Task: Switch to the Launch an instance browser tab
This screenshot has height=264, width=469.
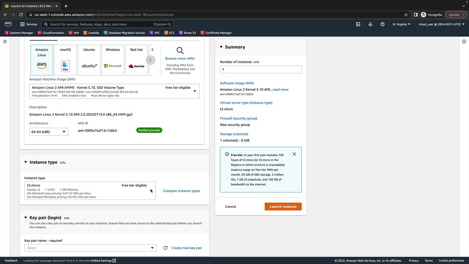Action: tap(31, 6)
